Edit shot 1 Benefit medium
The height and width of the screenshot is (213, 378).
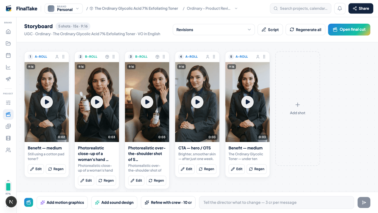(x=36, y=169)
